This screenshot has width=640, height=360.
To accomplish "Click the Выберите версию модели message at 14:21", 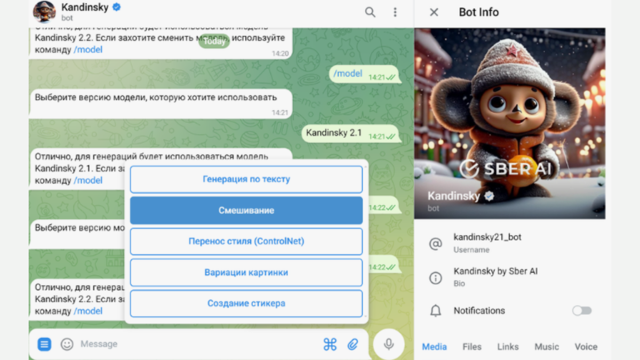I will tap(161, 103).
